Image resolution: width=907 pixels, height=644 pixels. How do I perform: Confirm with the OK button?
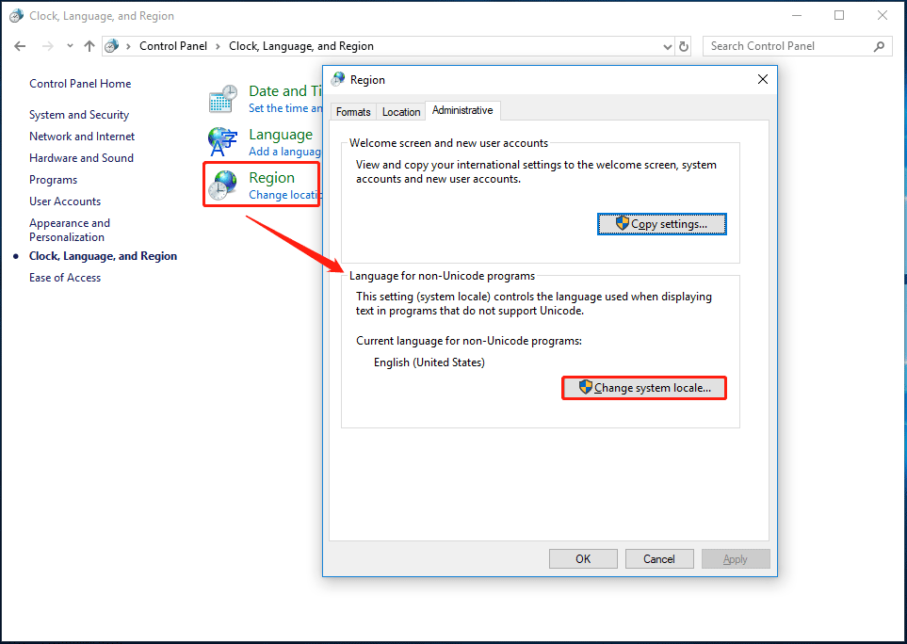(583, 559)
